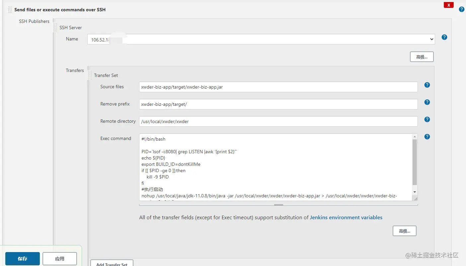This screenshot has width=466, height=266.
Task: Show help for Remove prefix field
Action: click(427, 102)
